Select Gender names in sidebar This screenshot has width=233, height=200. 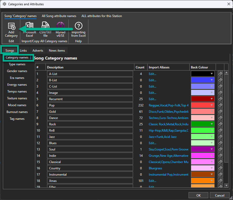tap(17, 71)
